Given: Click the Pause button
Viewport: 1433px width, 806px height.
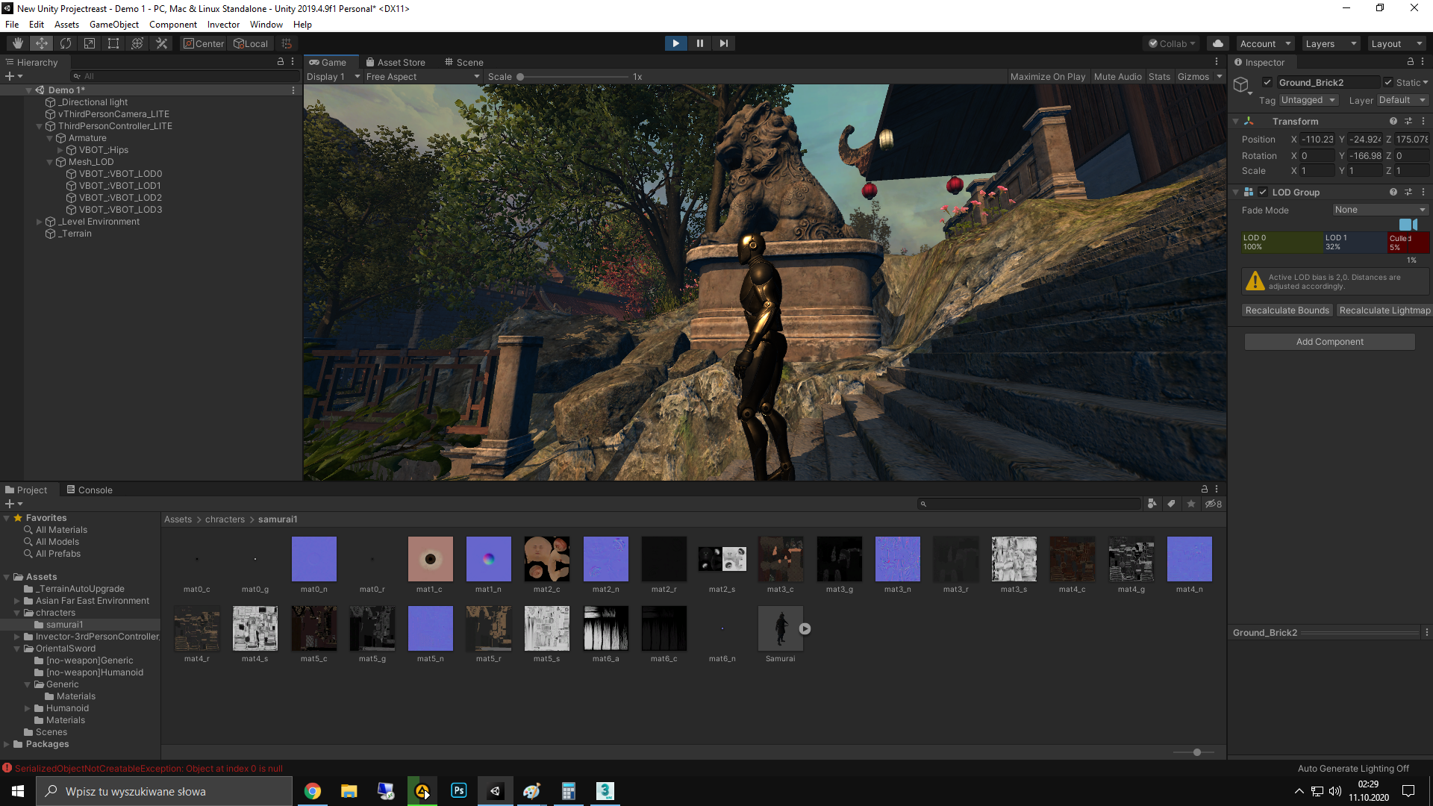Looking at the screenshot, I should click(x=699, y=43).
